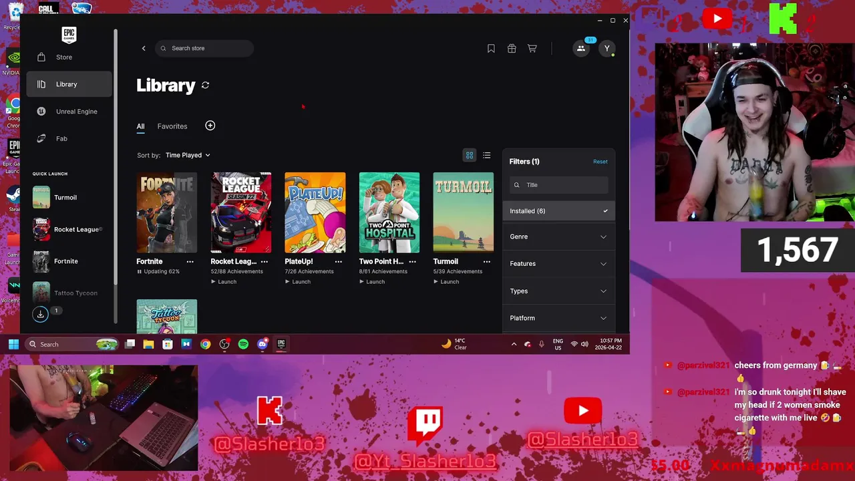Show hidden system tray icons
Viewport: 855px width, 481px height.
514,344
